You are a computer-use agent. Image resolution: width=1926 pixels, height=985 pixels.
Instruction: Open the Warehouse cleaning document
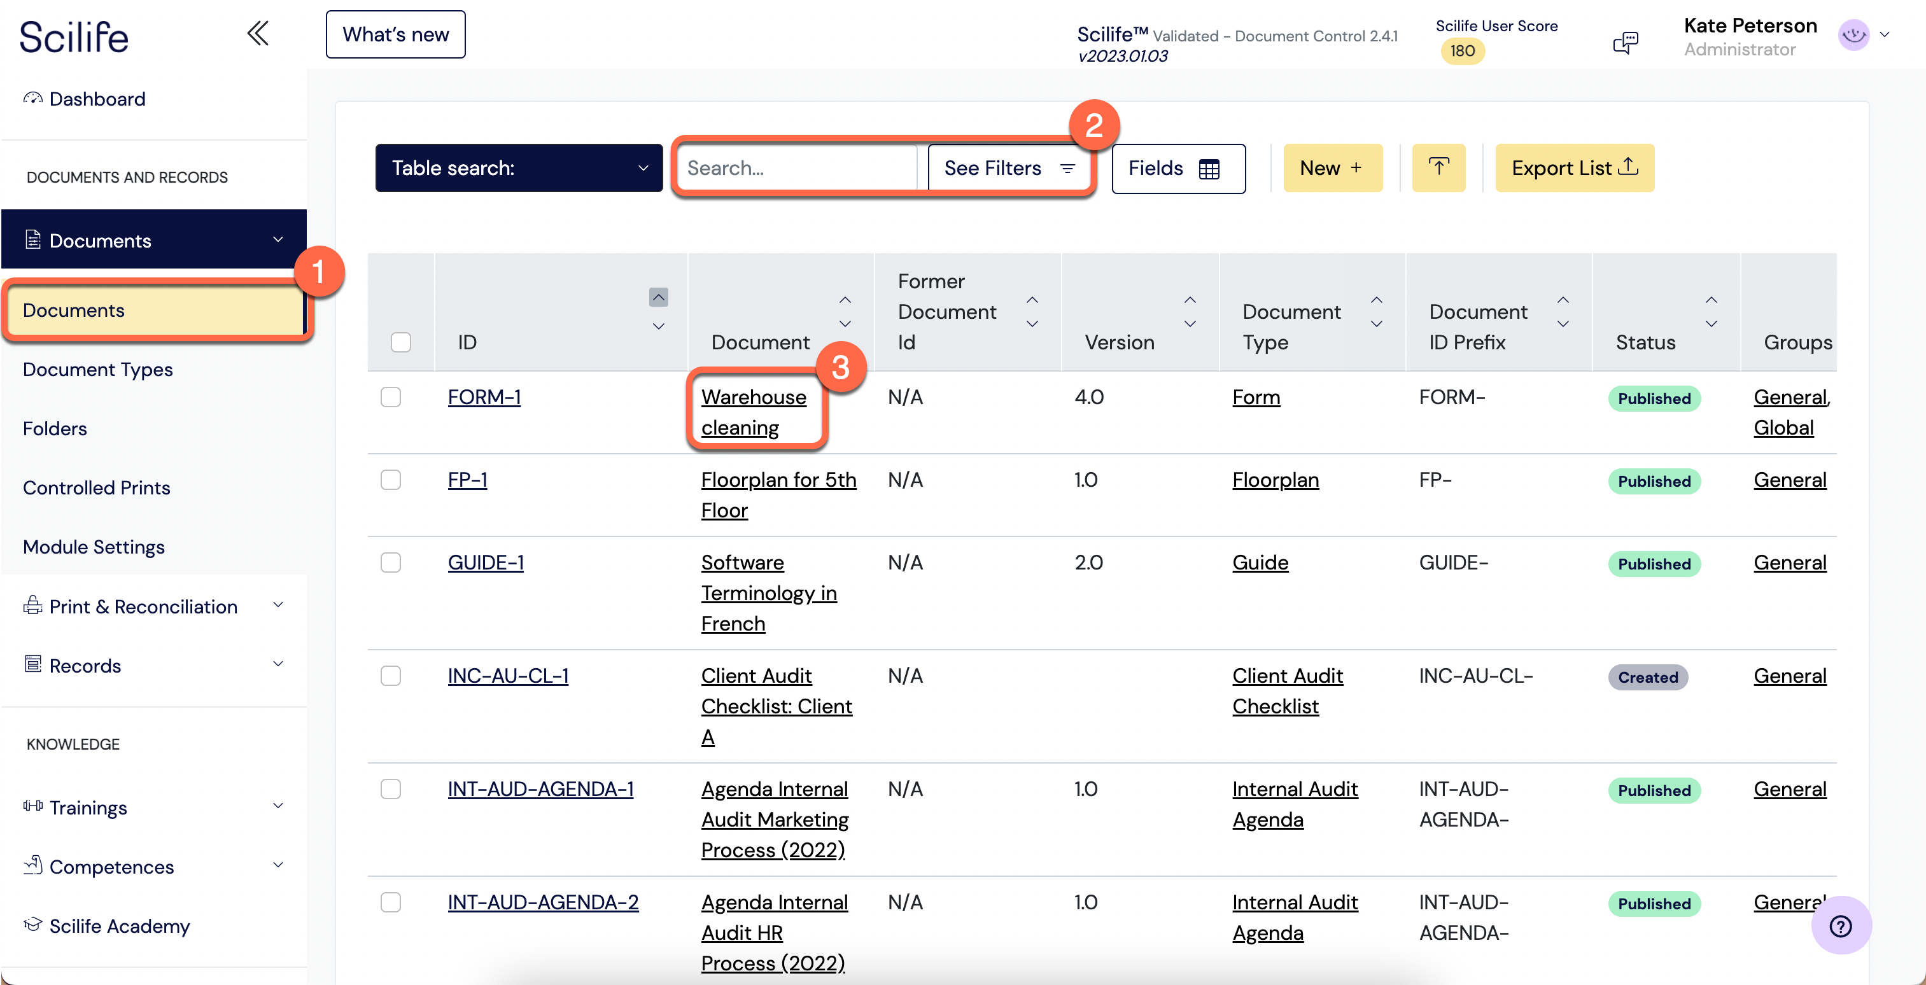click(x=754, y=412)
